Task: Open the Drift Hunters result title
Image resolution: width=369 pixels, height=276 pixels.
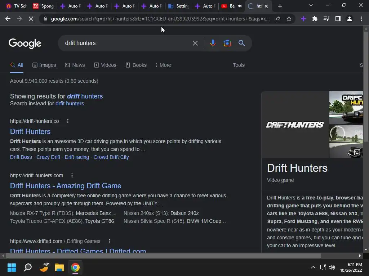Action: click(30, 132)
